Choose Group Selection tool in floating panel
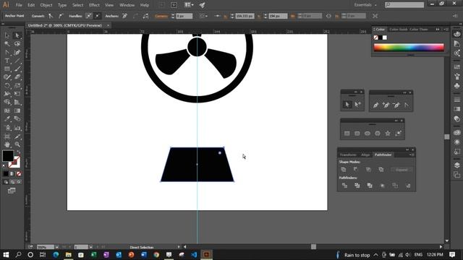 (357, 104)
